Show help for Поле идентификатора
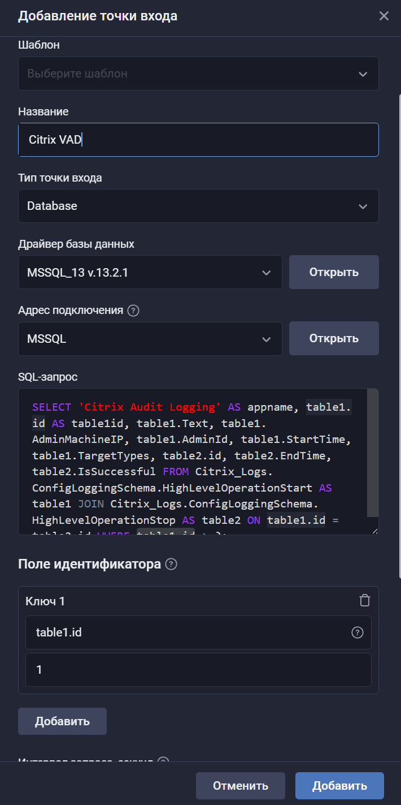 tap(172, 565)
